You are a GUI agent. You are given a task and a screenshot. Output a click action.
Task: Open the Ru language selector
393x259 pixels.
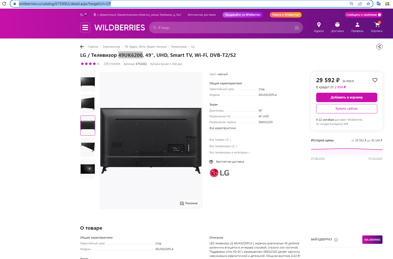click(x=83, y=15)
